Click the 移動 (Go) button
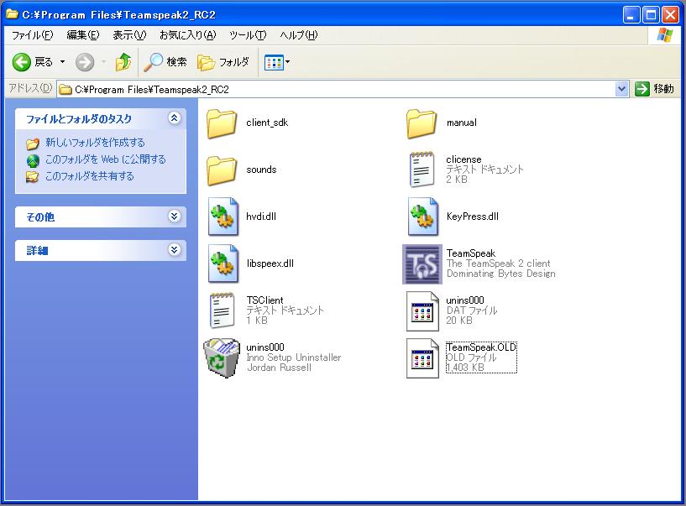This screenshot has width=686, height=506. [x=654, y=89]
